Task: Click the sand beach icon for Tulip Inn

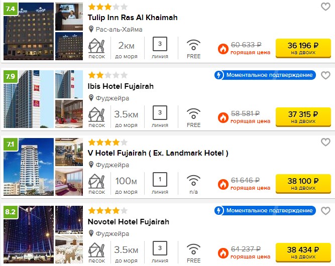Action: tap(96, 46)
